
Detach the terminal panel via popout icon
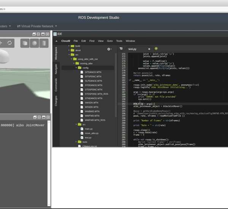point(35,117)
